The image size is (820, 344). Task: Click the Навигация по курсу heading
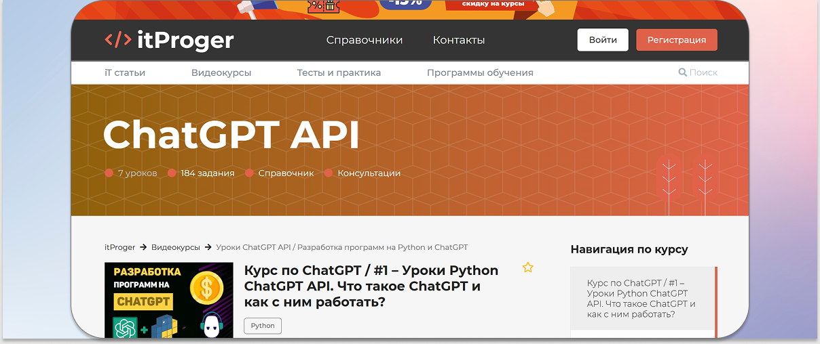click(x=629, y=249)
